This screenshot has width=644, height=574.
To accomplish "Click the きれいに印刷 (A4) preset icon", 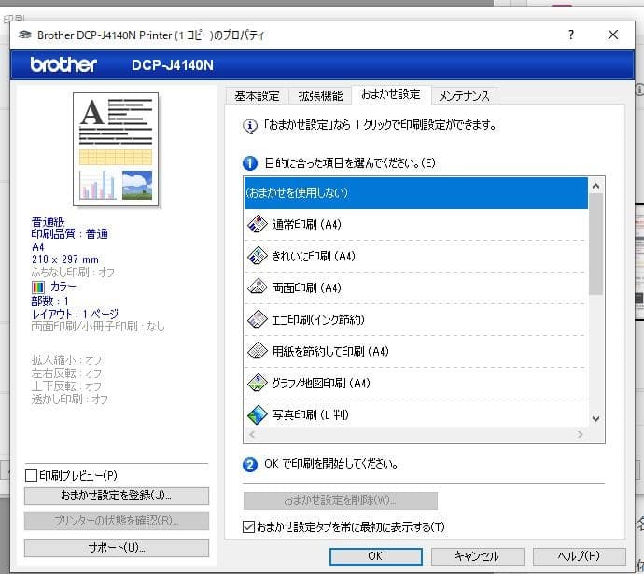I will click(x=258, y=256).
